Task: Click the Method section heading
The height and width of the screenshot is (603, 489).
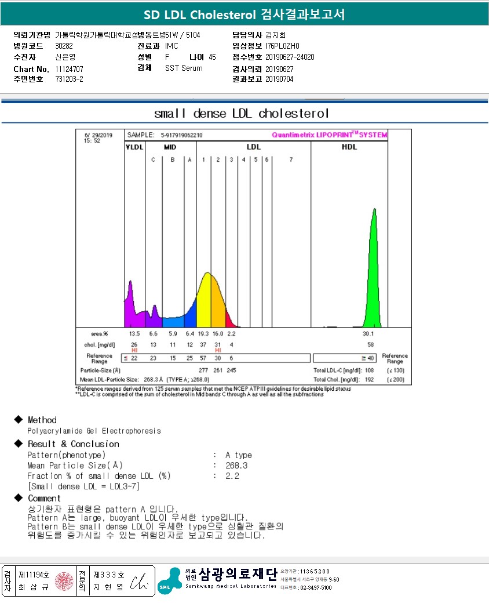Action: [42, 420]
